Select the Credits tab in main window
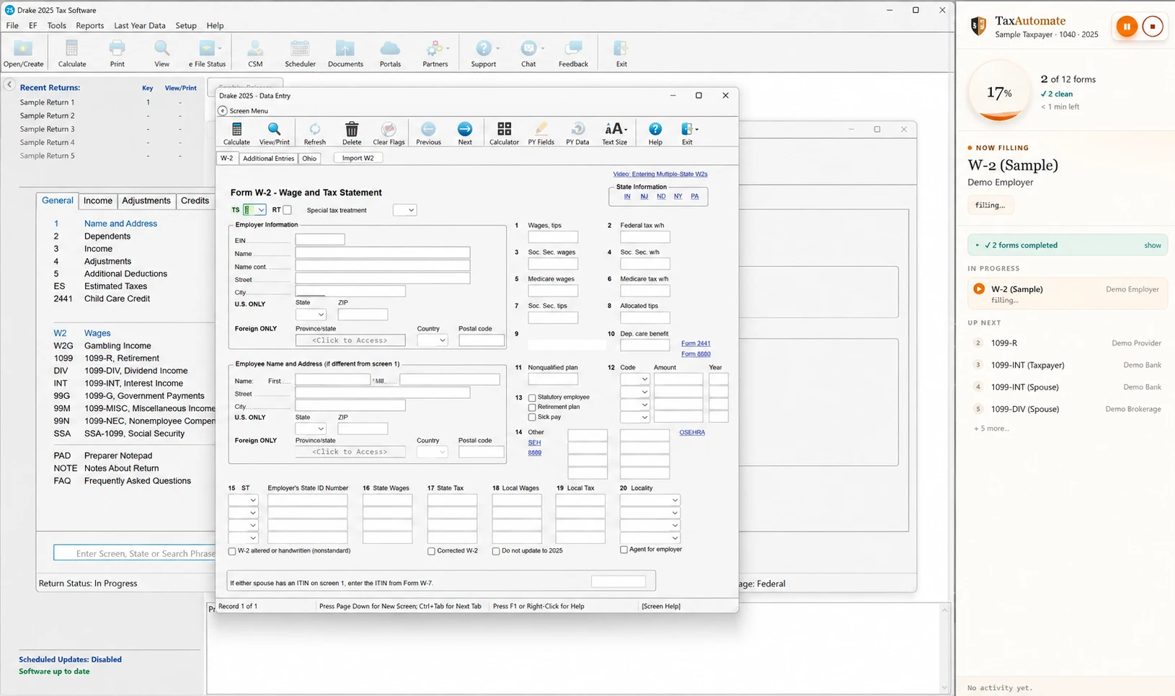Screen dimensions: 1175x696 pos(195,201)
